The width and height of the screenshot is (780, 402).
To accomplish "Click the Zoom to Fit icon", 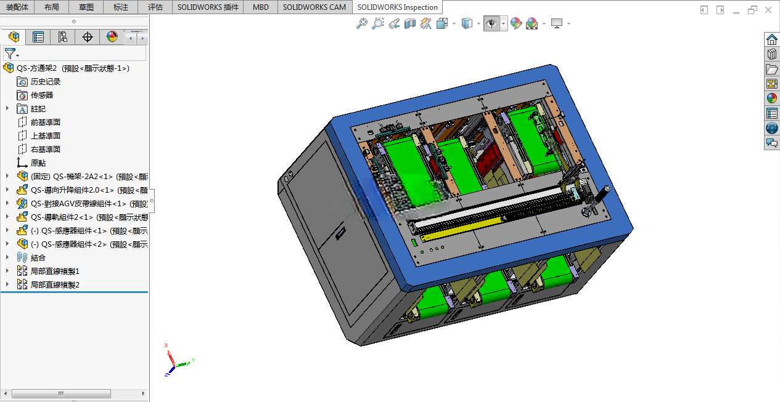I will (363, 23).
